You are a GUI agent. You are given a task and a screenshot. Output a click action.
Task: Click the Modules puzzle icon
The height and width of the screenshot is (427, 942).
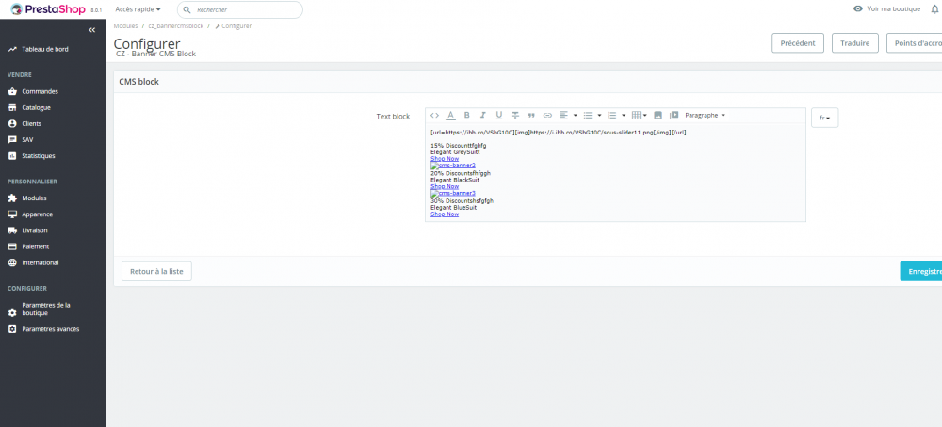(x=12, y=198)
